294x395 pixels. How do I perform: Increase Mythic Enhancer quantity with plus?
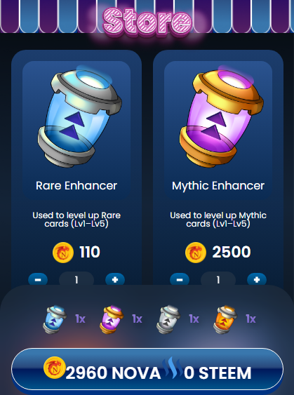[257, 279]
